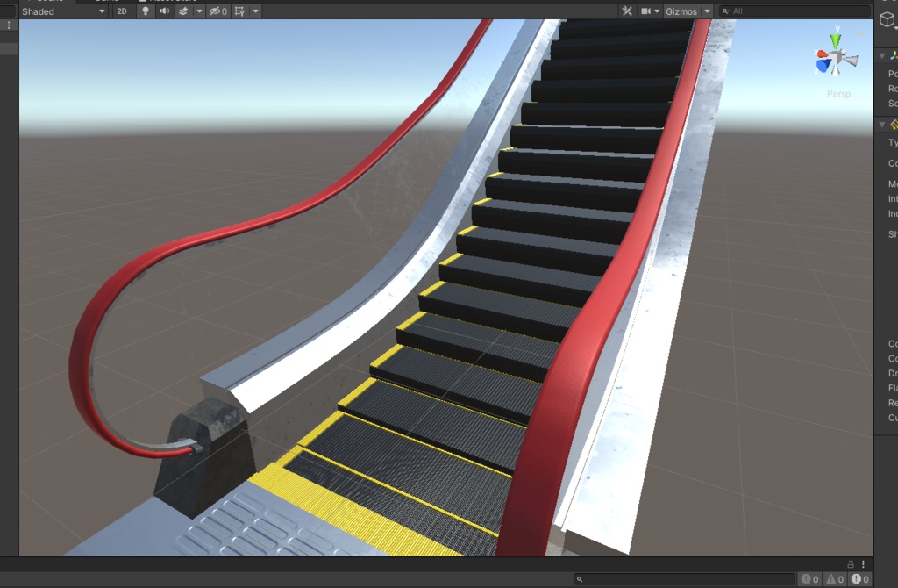
Task: Toggle the error message counter in the status bar
Action: click(859, 579)
